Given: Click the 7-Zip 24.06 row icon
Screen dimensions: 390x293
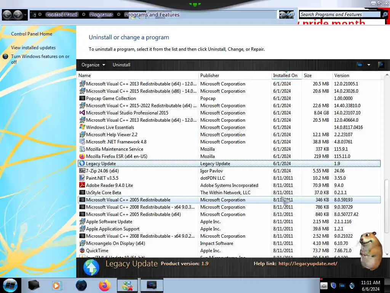Looking at the screenshot, I should click(82, 171).
